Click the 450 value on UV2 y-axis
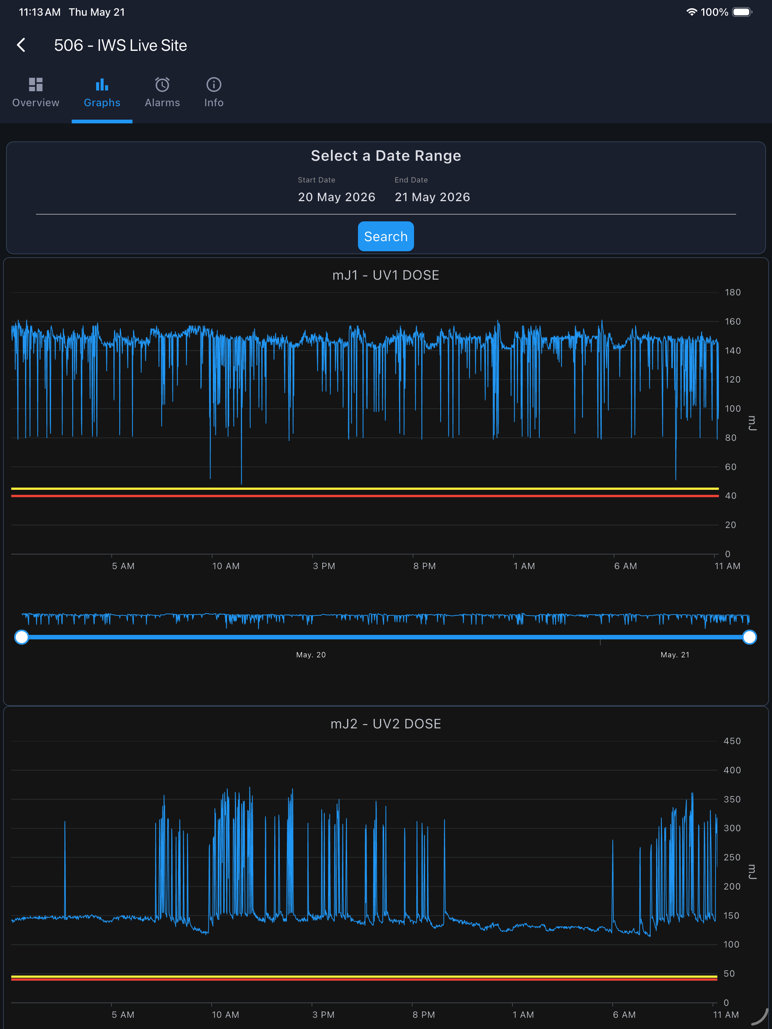This screenshot has width=772, height=1029. tap(732, 741)
